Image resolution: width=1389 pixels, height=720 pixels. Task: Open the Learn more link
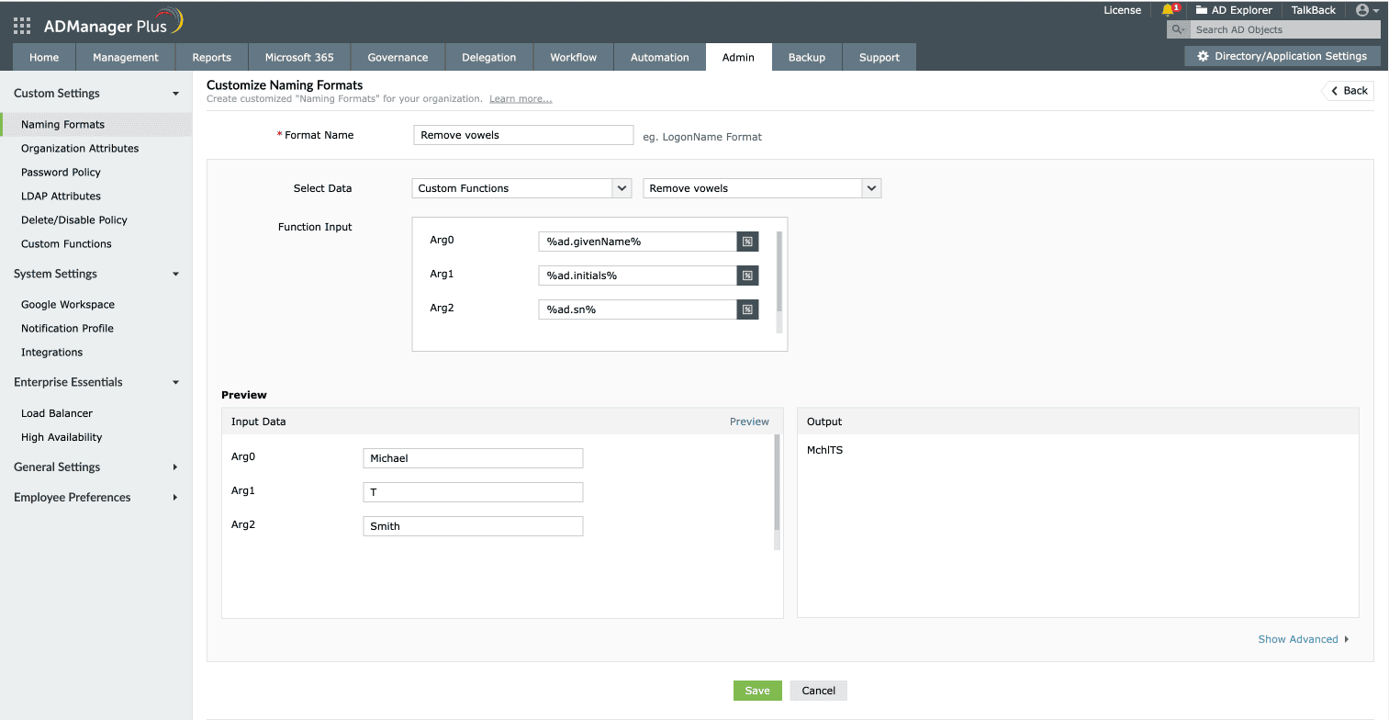[520, 98]
